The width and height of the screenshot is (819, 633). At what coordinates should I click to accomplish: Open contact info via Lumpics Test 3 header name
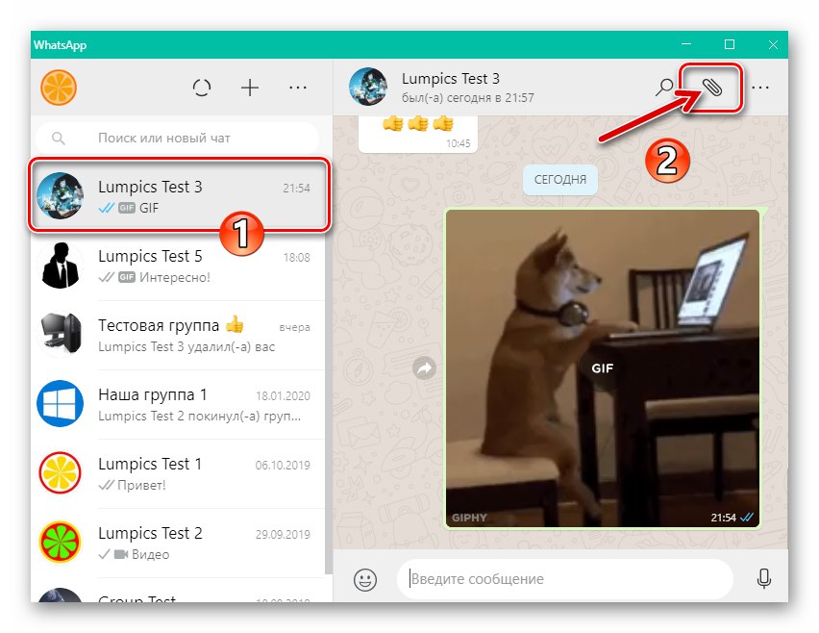coord(451,78)
